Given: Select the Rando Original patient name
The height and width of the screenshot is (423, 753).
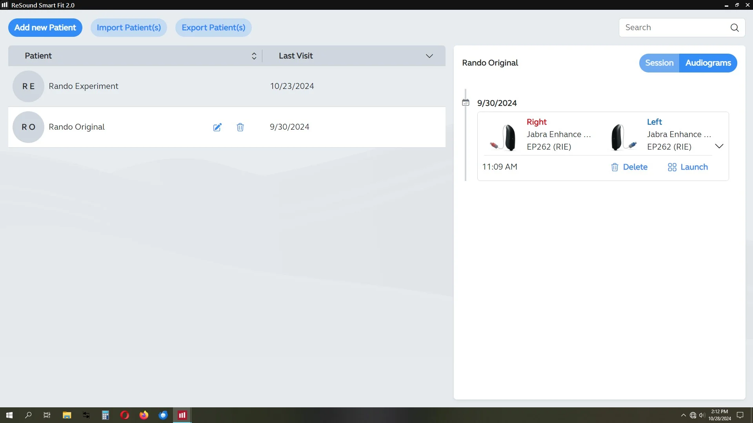Looking at the screenshot, I should pos(76,127).
